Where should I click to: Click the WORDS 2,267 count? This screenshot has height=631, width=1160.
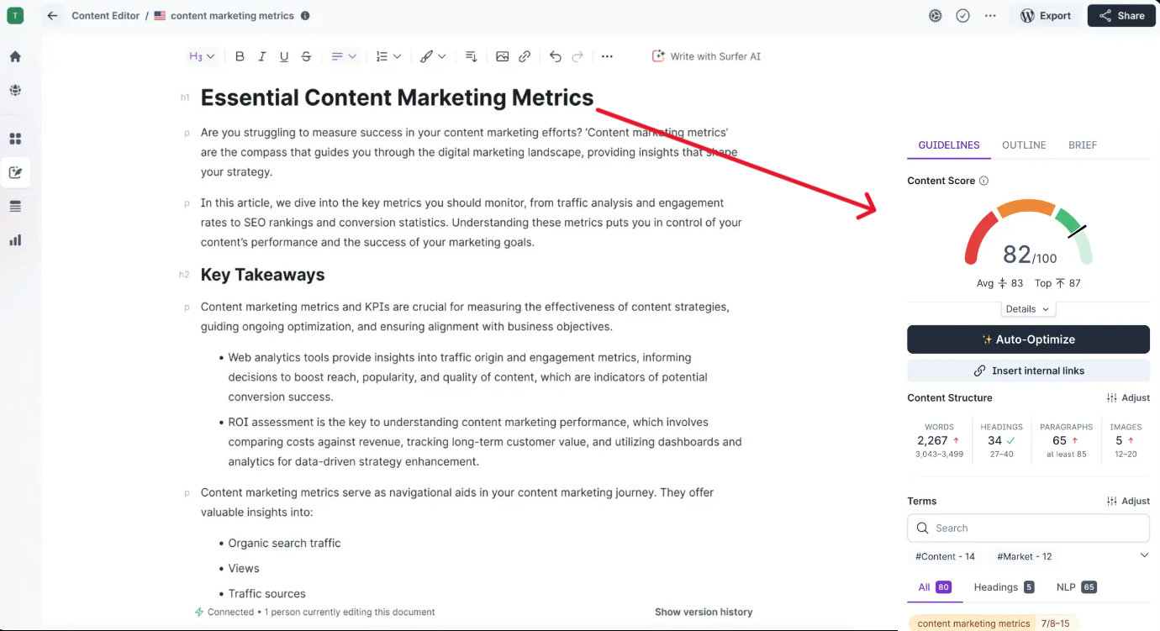(x=939, y=440)
